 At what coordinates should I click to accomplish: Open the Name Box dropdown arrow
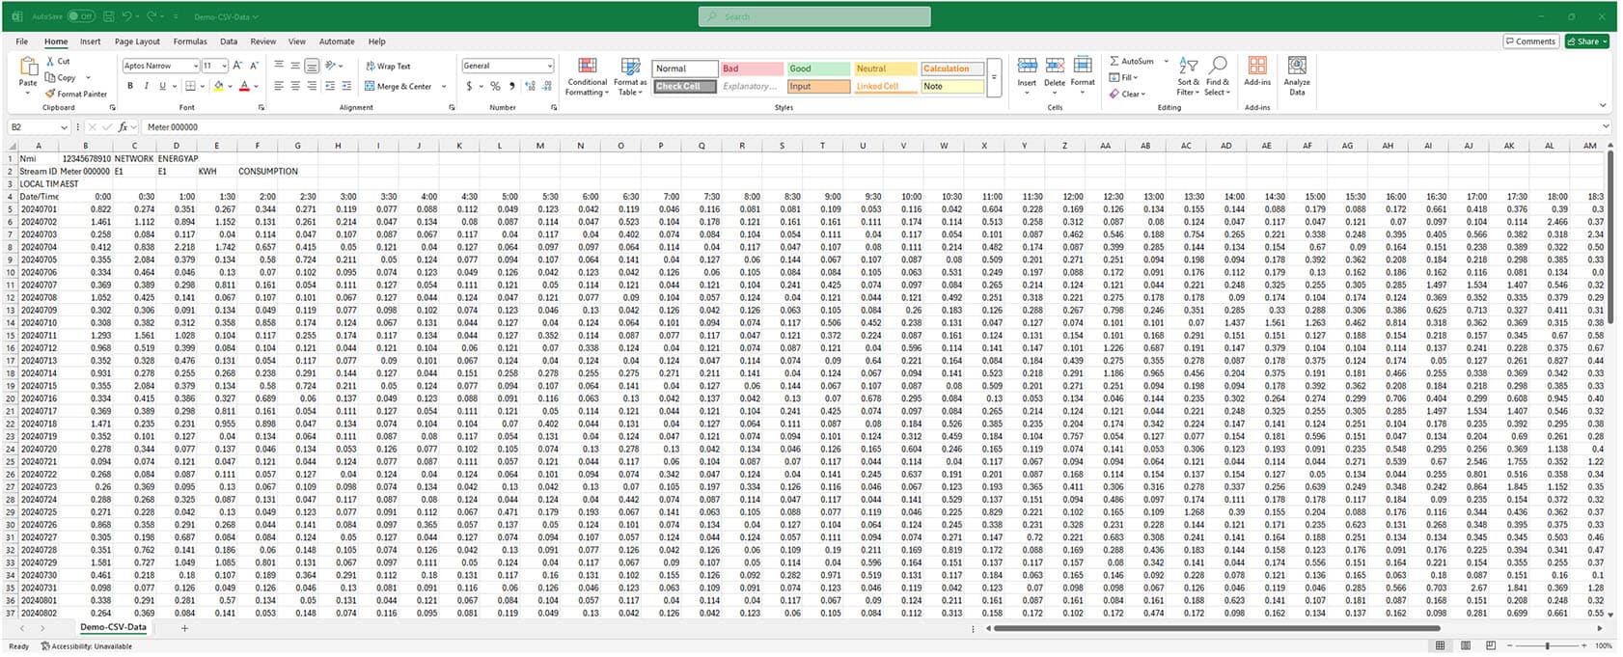point(65,126)
